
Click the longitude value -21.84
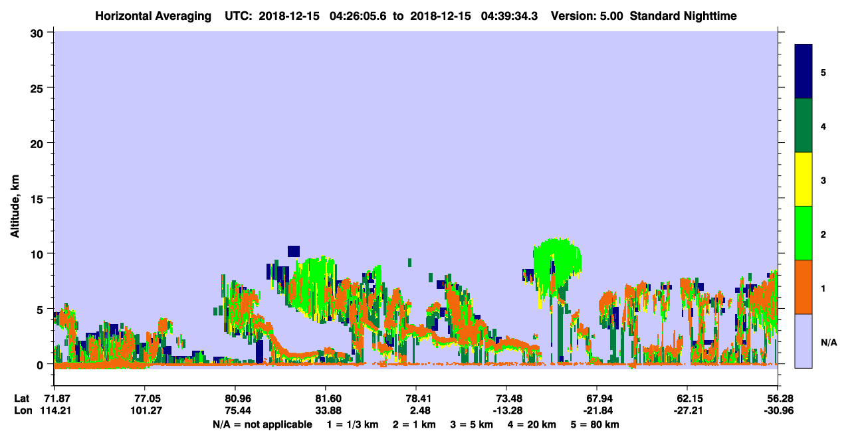pos(597,410)
